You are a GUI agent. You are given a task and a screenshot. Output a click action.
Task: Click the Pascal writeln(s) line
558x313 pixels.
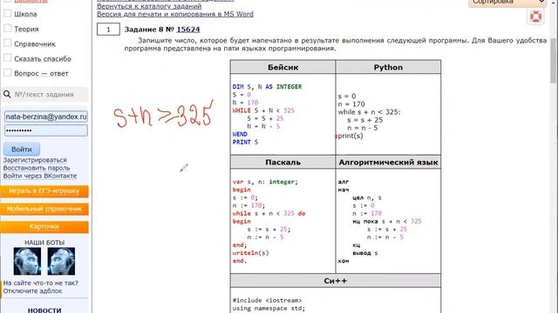[x=250, y=253]
